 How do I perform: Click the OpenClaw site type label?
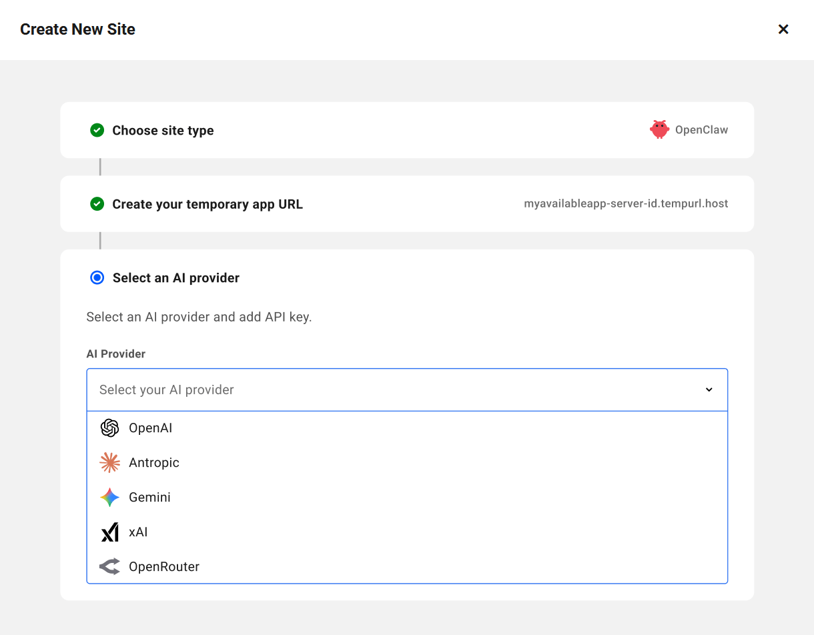coord(701,130)
